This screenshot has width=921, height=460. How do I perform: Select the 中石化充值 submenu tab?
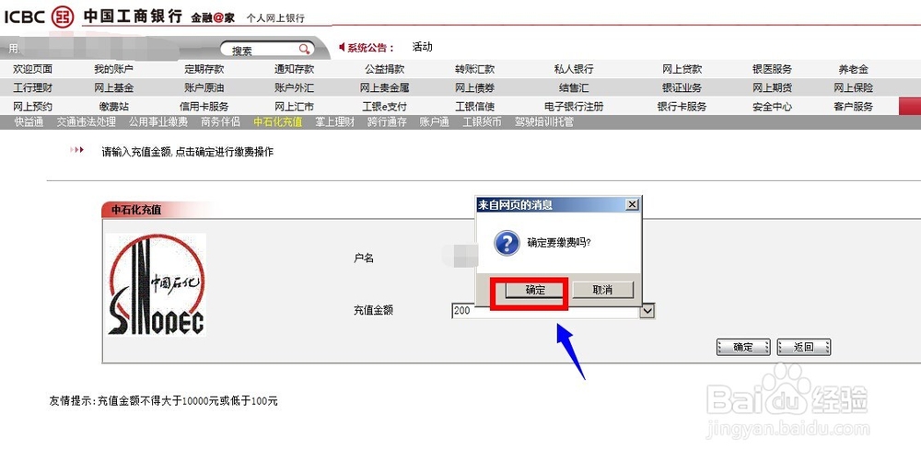pos(278,122)
